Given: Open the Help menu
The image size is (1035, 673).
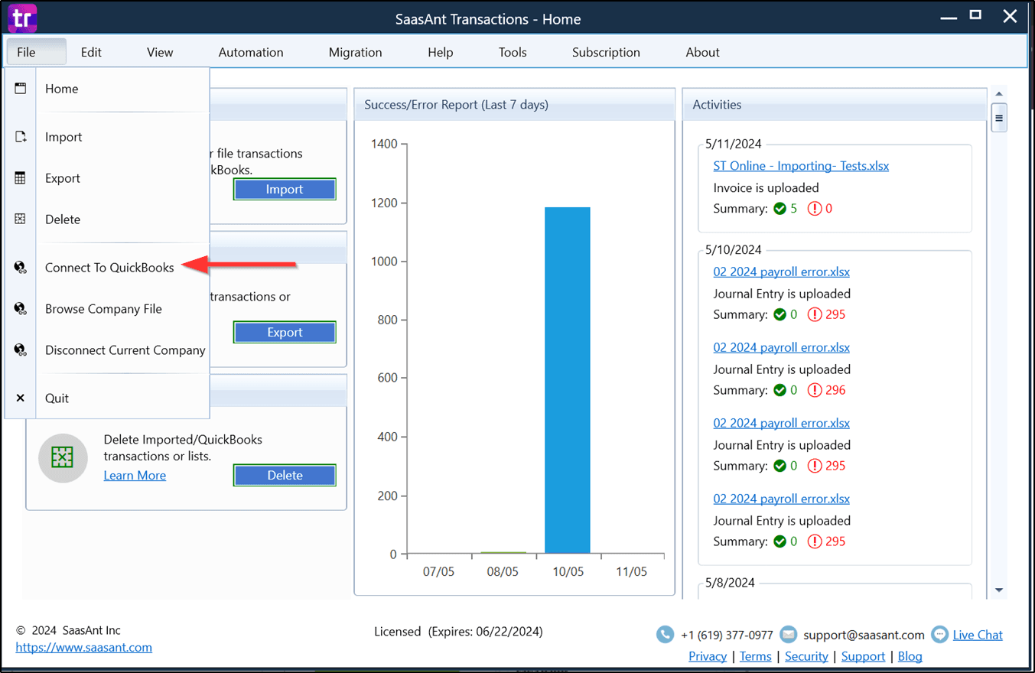Looking at the screenshot, I should pyautogui.click(x=441, y=52).
